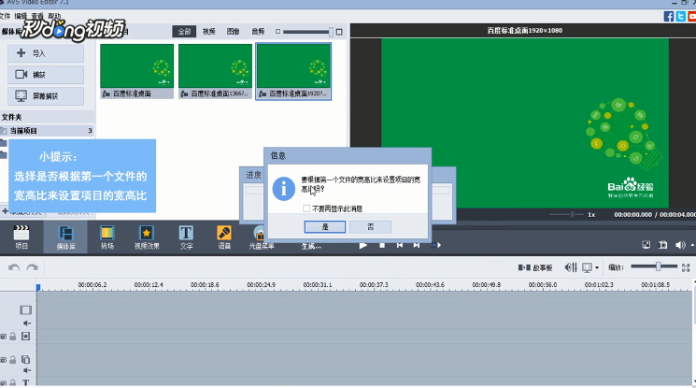The height and width of the screenshot is (388, 696).
Task: Click the small thumbnail size icon
Action: click(277, 32)
